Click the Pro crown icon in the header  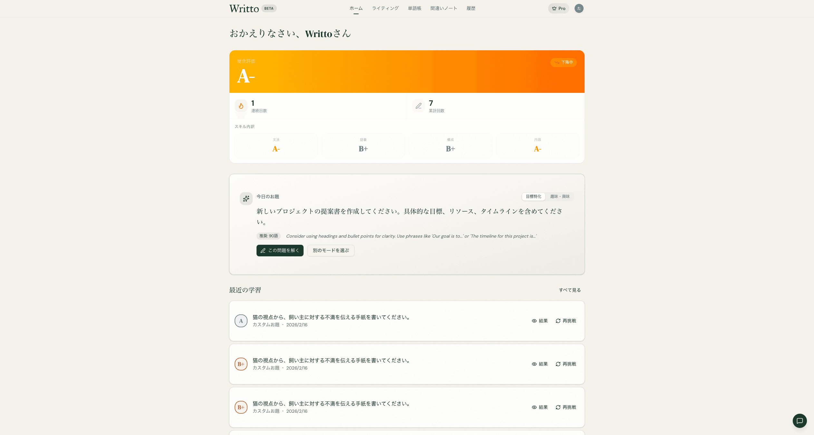point(554,8)
